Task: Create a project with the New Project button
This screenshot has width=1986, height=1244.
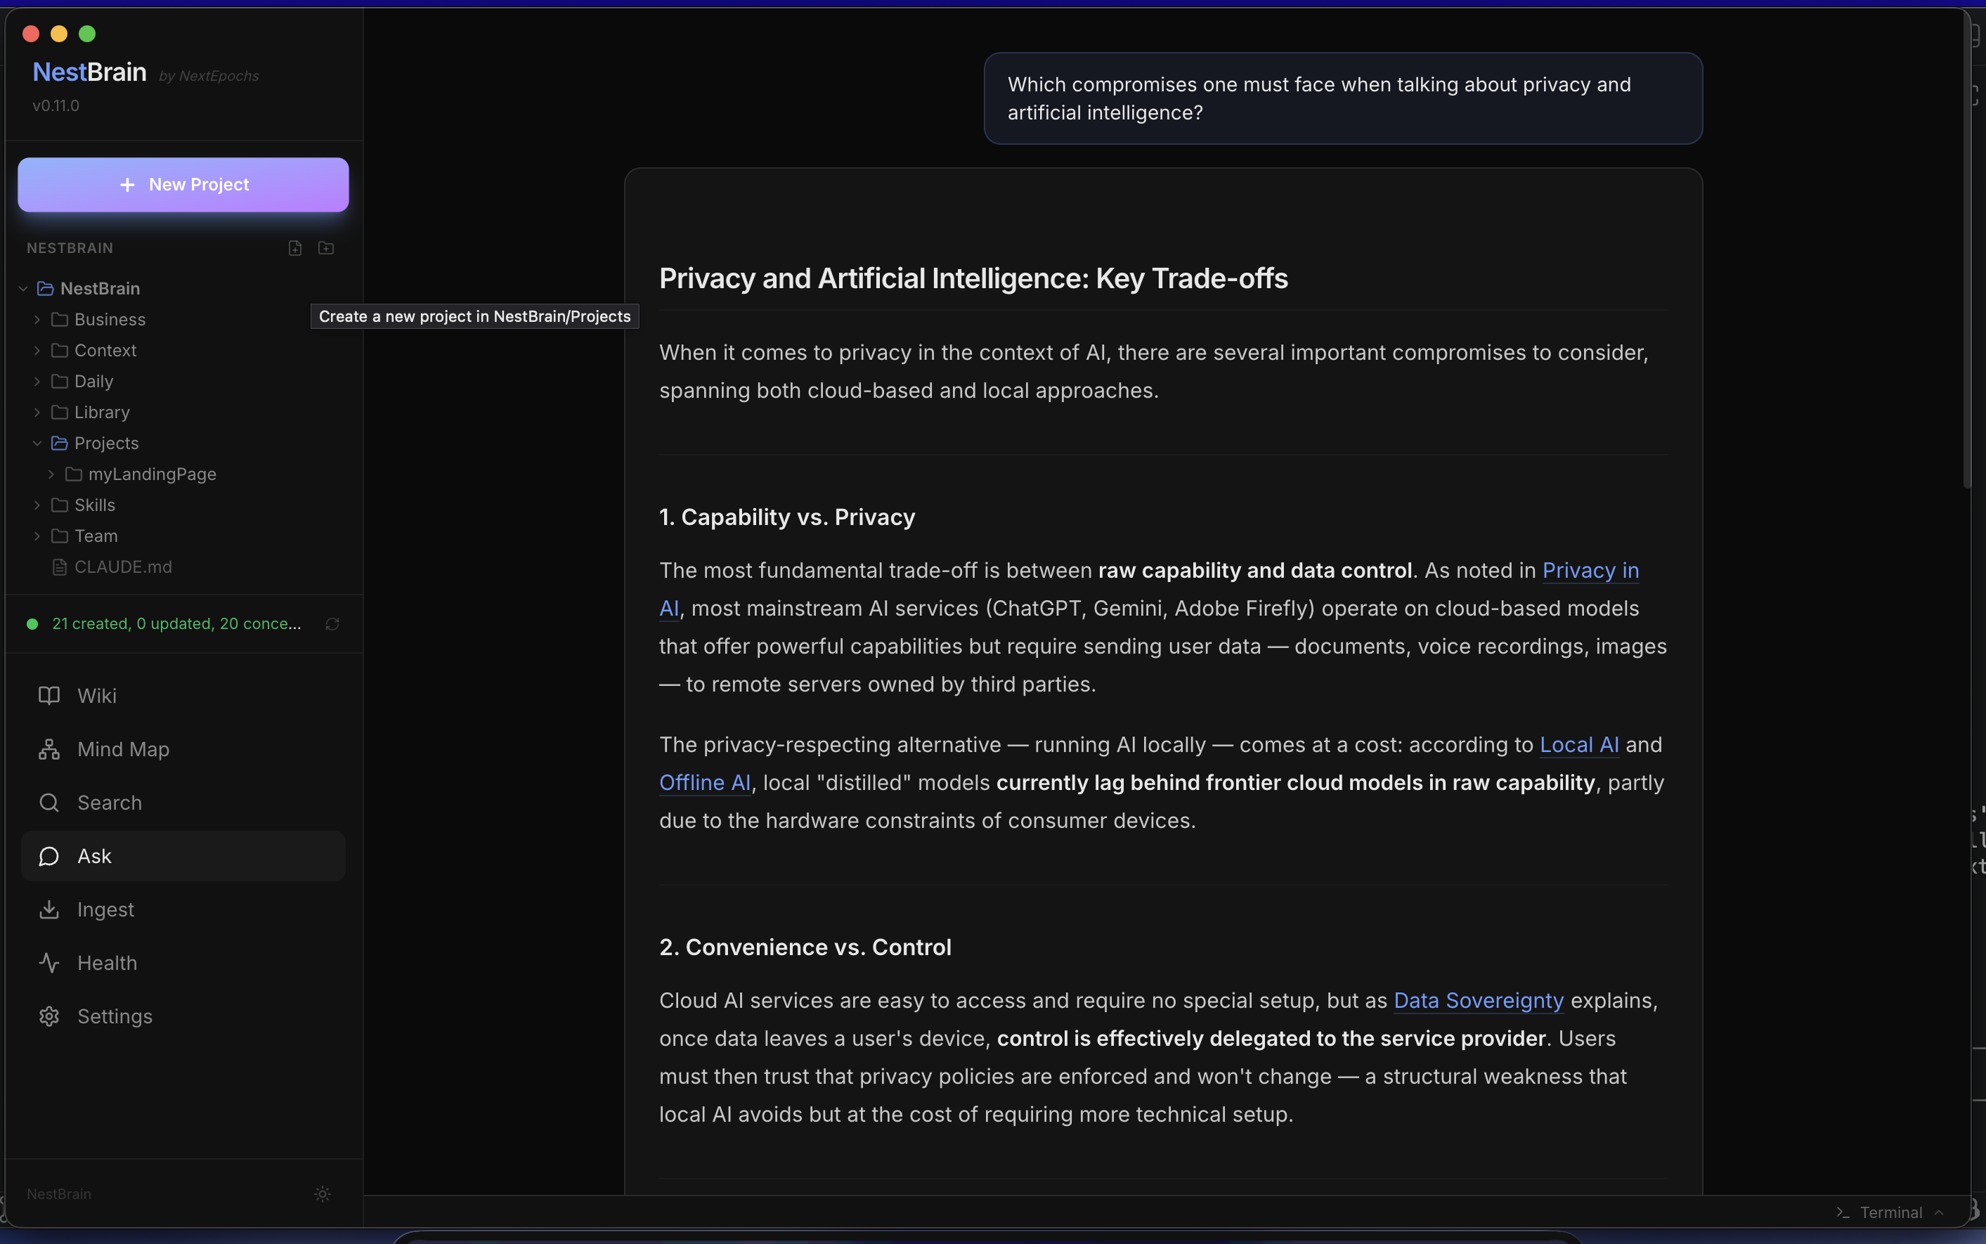Action: (x=183, y=184)
